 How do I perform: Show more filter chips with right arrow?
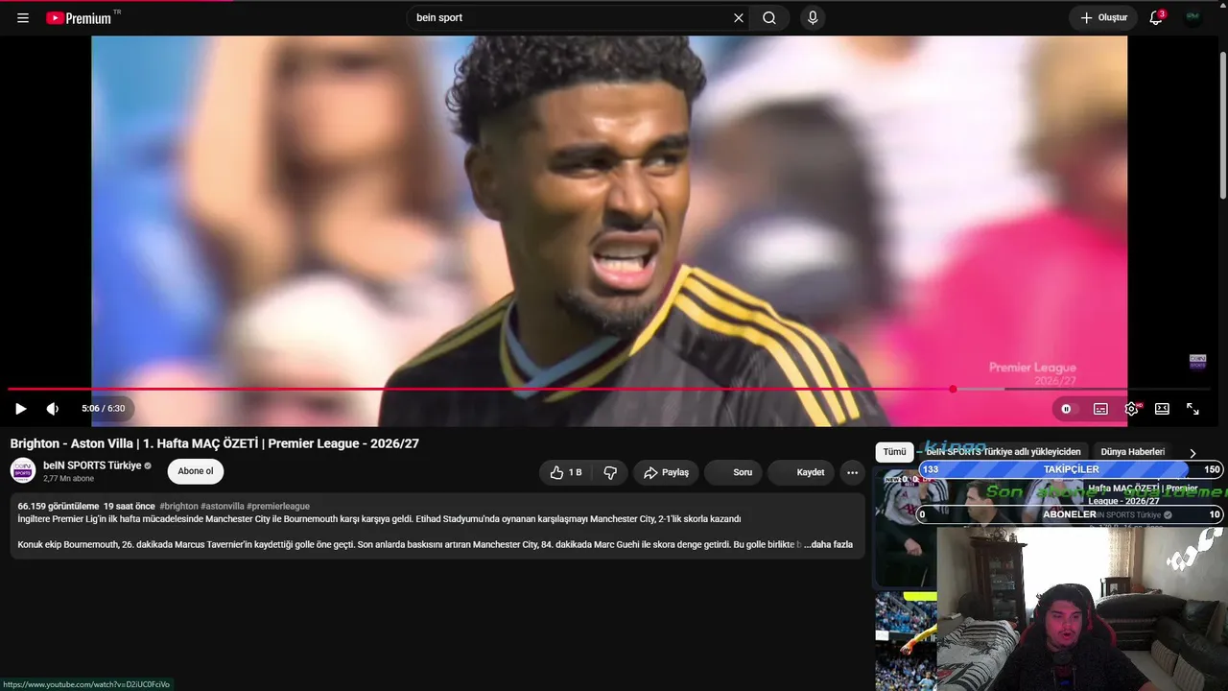(1193, 453)
